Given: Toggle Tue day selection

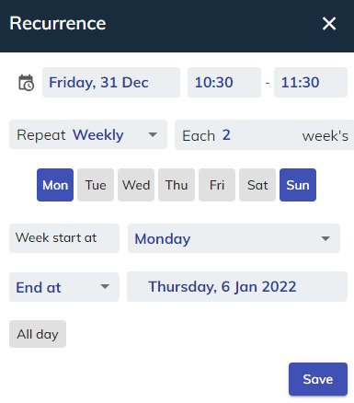Looking at the screenshot, I should (x=96, y=185).
